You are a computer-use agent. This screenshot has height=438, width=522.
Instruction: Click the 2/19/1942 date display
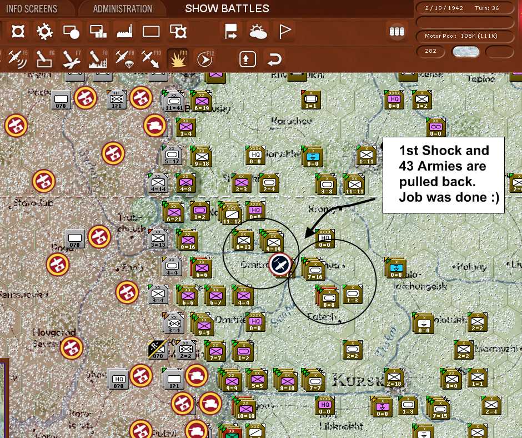(x=444, y=8)
